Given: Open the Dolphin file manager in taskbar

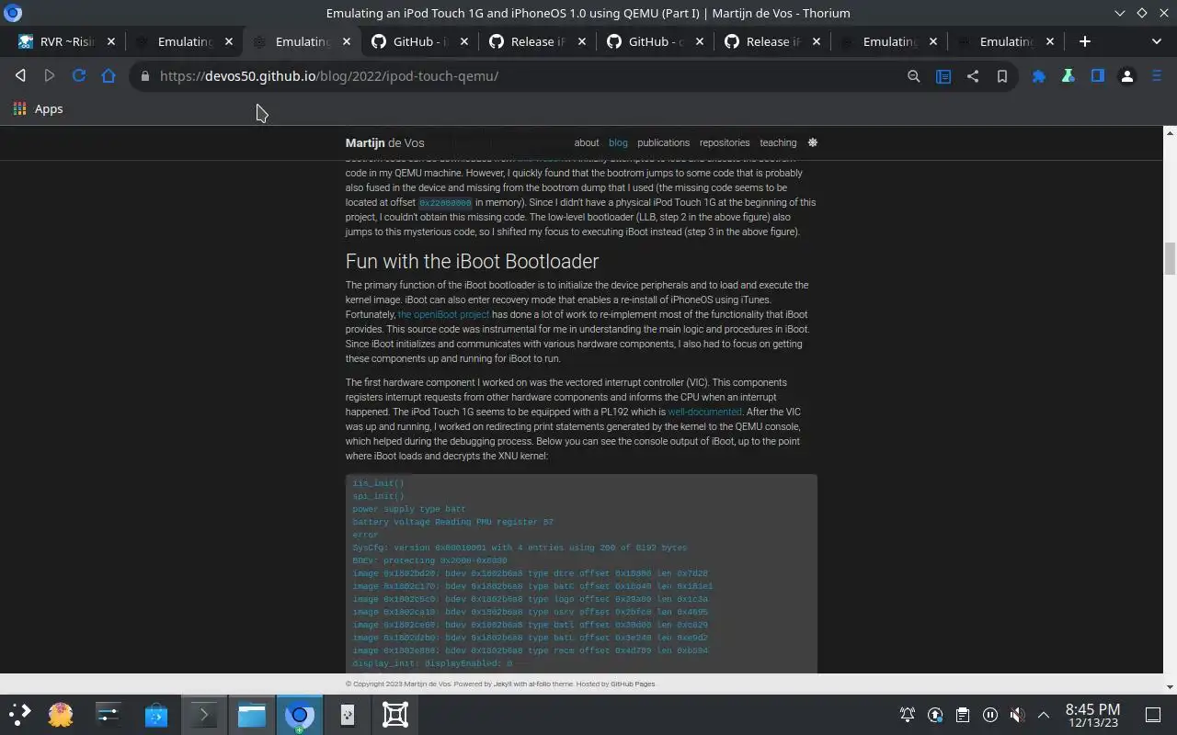Looking at the screenshot, I should point(252,714).
